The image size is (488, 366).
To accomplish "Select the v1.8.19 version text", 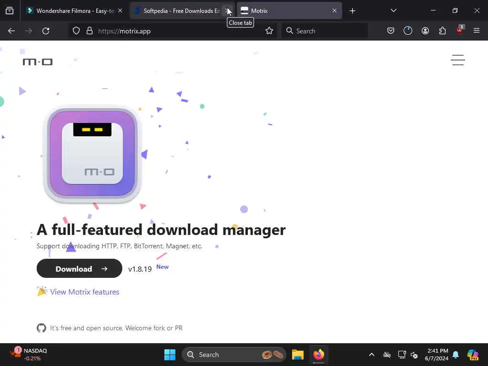I will [x=140, y=269].
